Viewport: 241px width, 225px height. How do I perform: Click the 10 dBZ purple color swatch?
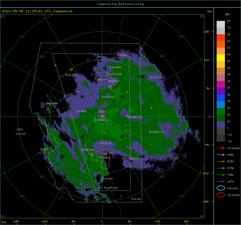point(221,124)
